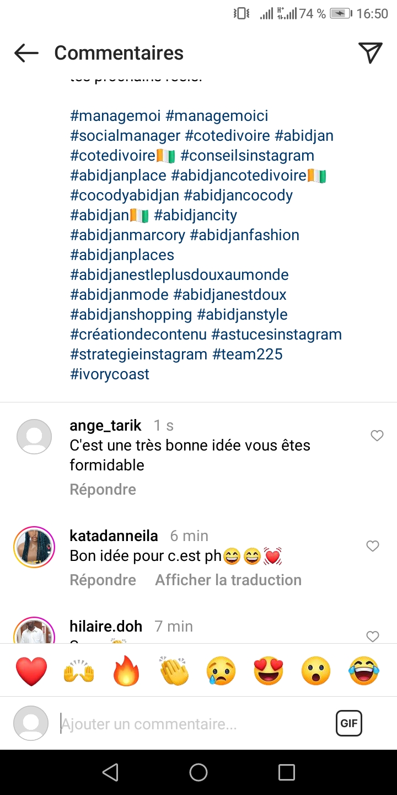Image resolution: width=397 pixels, height=795 pixels.
Task: Insert the raised hands emoji reaction
Action: (79, 671)
